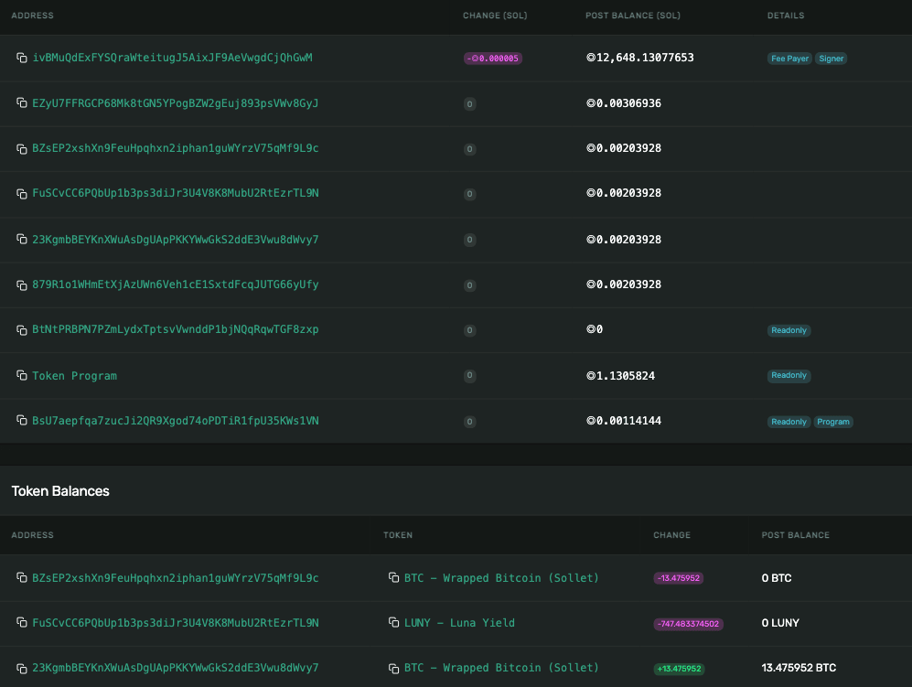Screen dimensions: 912x687
Task: Copy the BTC Wrapped Bitcoin token address
Action: pos(394,577)
